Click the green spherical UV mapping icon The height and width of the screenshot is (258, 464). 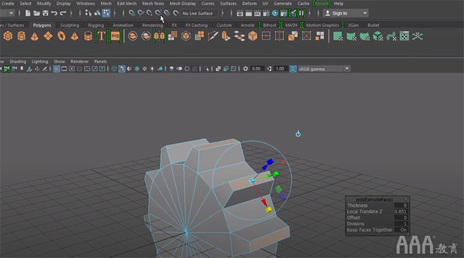click(364, 36)
